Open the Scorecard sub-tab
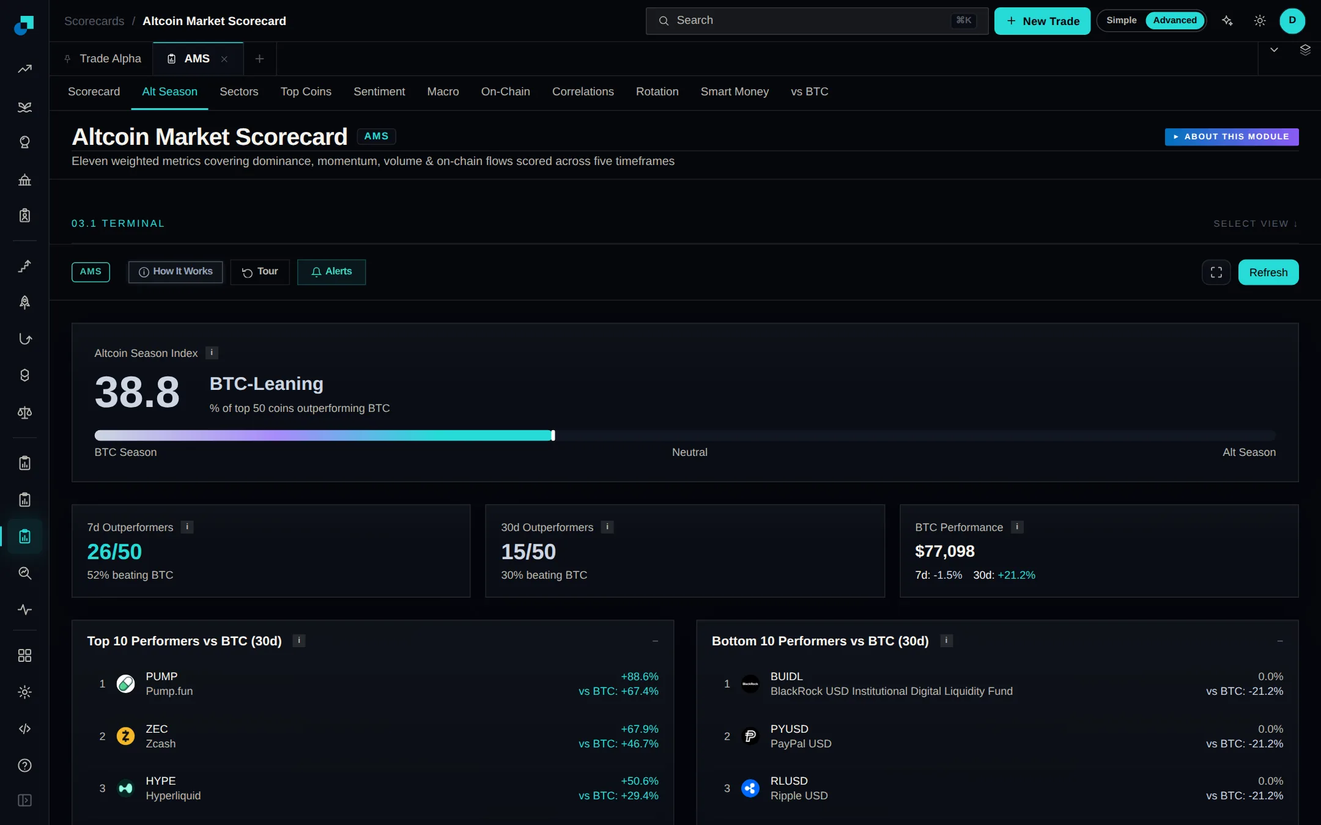 pos(94,92)
